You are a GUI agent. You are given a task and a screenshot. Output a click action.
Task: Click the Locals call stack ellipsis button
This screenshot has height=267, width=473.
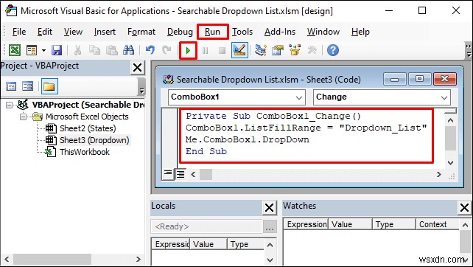coord(270,226)
